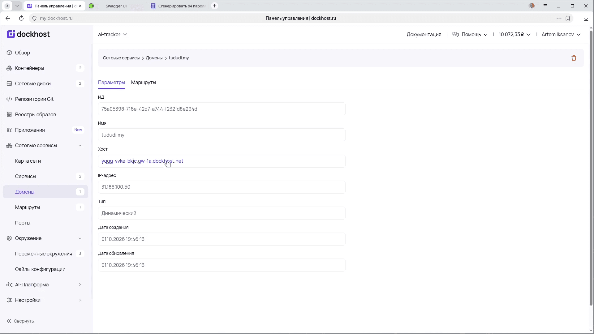594x334 pixels.
Task: Open Переменные окружения item
Action: click(x=45, y=254)
